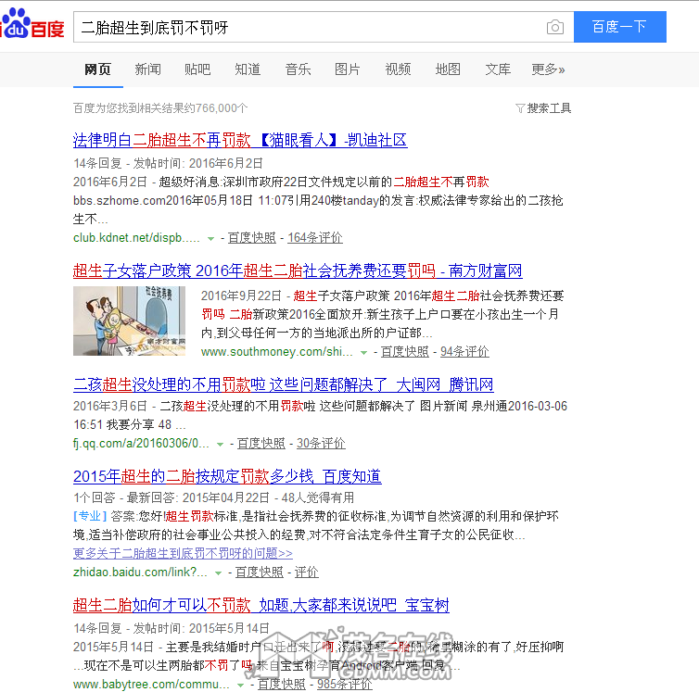Open 百度快照 for fj.qq.com result
The width and height of the screenshot is (699, 692).
point(261,444)
